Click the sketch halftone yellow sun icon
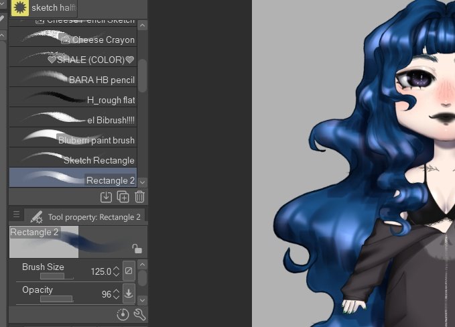This screenshot has width=455, height=327. (x=19, y=7)
